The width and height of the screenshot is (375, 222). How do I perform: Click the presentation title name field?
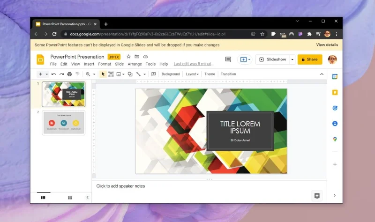pos(77,57)
